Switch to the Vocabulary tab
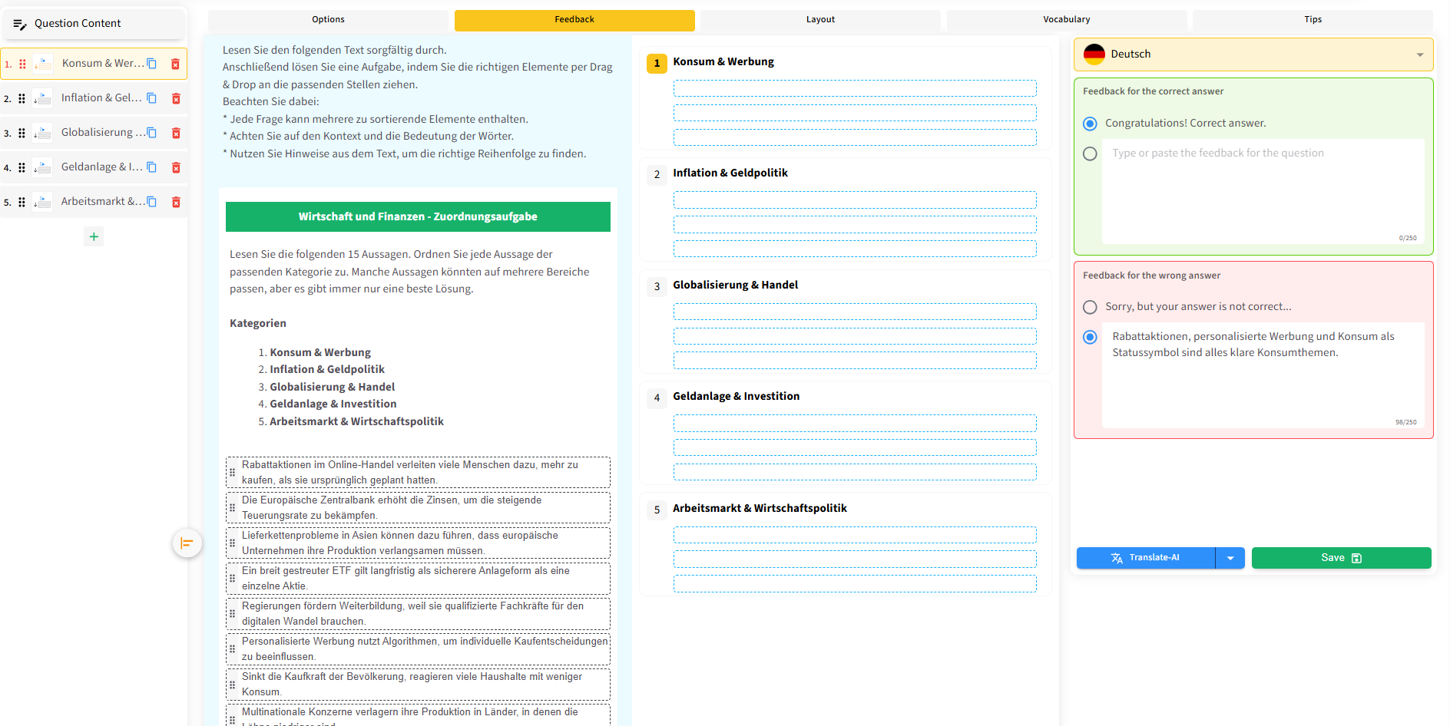 point(1066,20)
